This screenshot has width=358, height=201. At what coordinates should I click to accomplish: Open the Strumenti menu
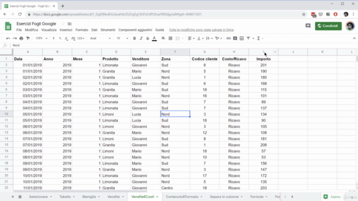[108, 30]
